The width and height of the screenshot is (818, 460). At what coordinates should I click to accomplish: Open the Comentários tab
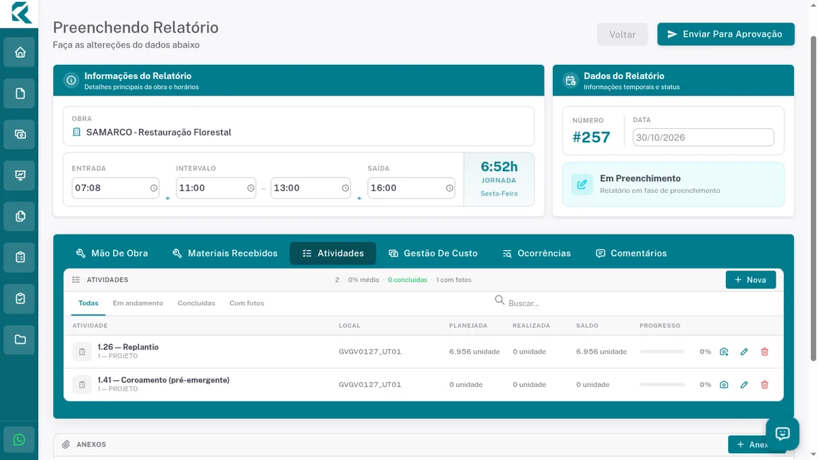coord(631,253)
